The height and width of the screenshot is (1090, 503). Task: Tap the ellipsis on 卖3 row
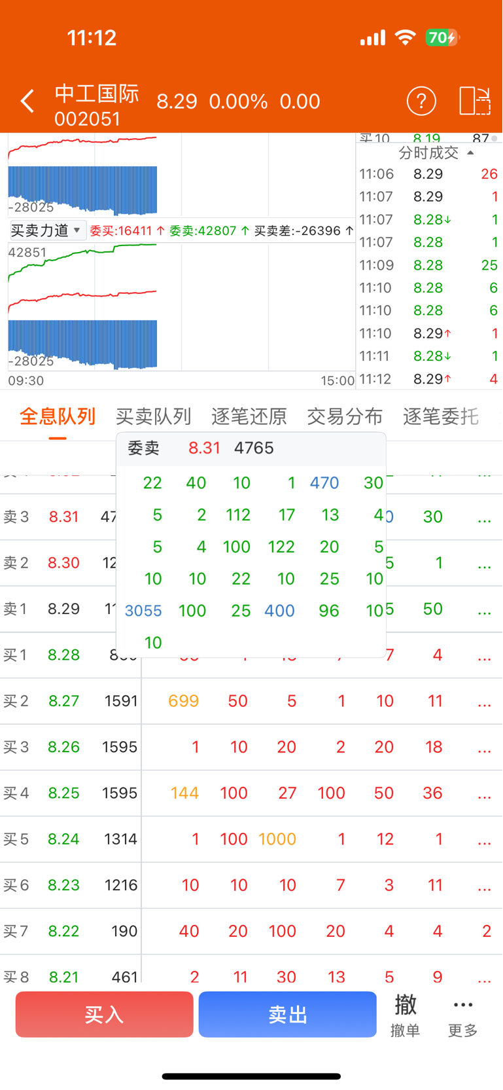pos(484,518)
